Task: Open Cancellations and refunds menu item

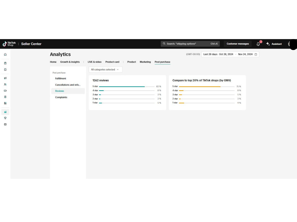Action: 68,85
